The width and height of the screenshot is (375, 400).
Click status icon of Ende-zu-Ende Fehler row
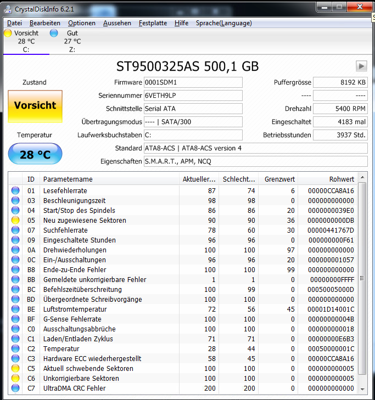(15, 269)
